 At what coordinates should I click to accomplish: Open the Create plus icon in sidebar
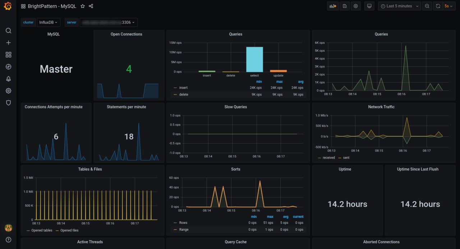click(8, 43)
